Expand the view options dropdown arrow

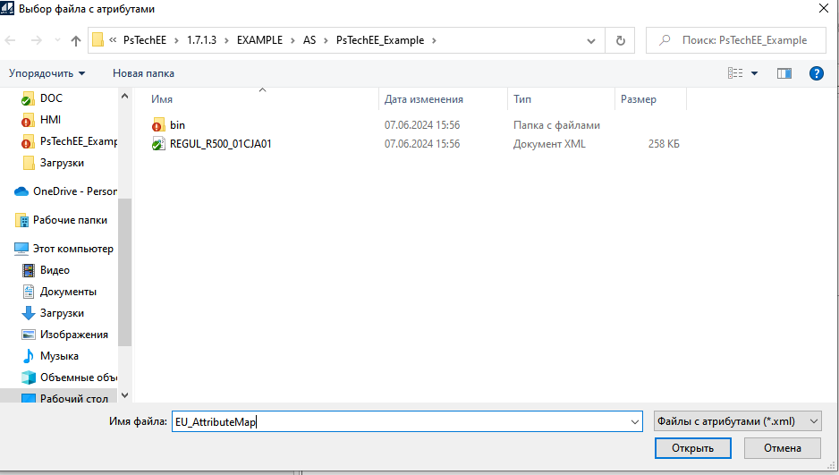tap(754, 73)
